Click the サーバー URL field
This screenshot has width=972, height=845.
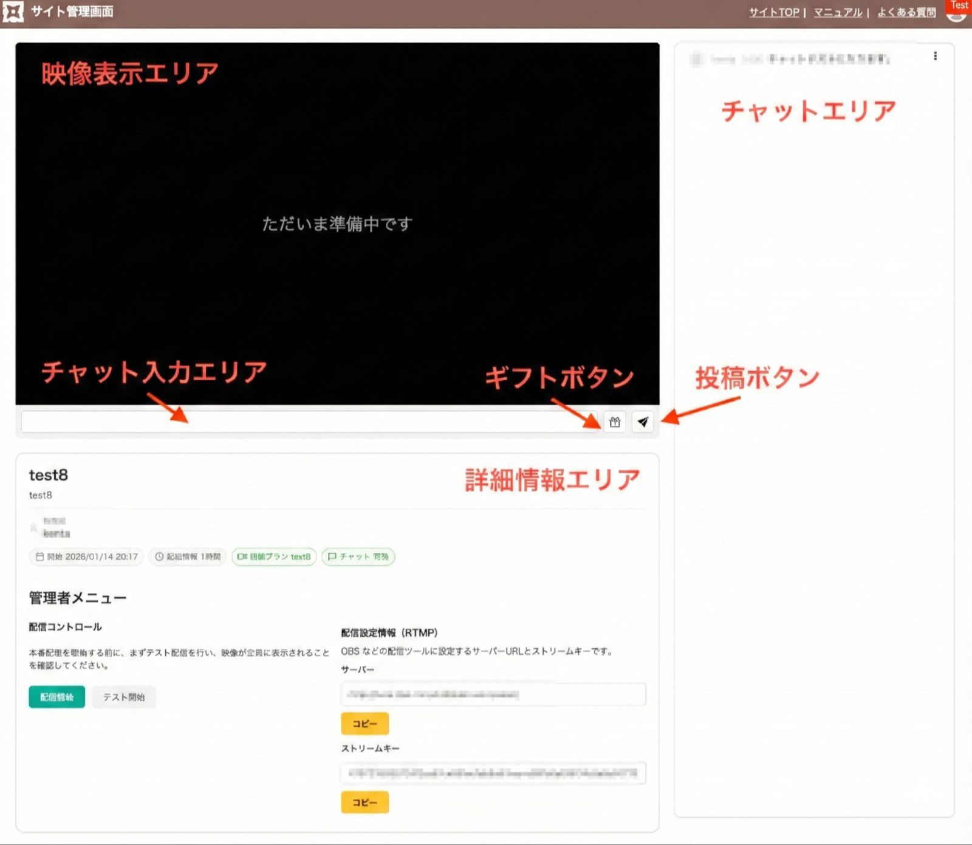[x=493, y=694]
